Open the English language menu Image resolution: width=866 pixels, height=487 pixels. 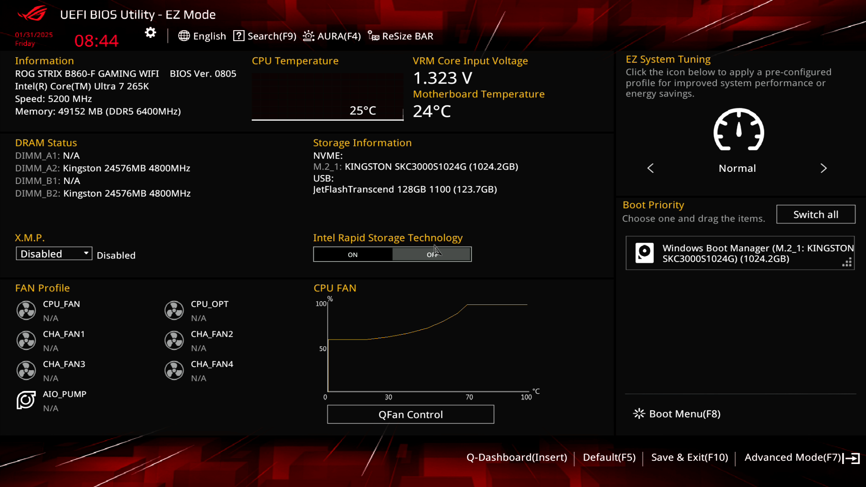pyautogui.click(x=202, y=36)
